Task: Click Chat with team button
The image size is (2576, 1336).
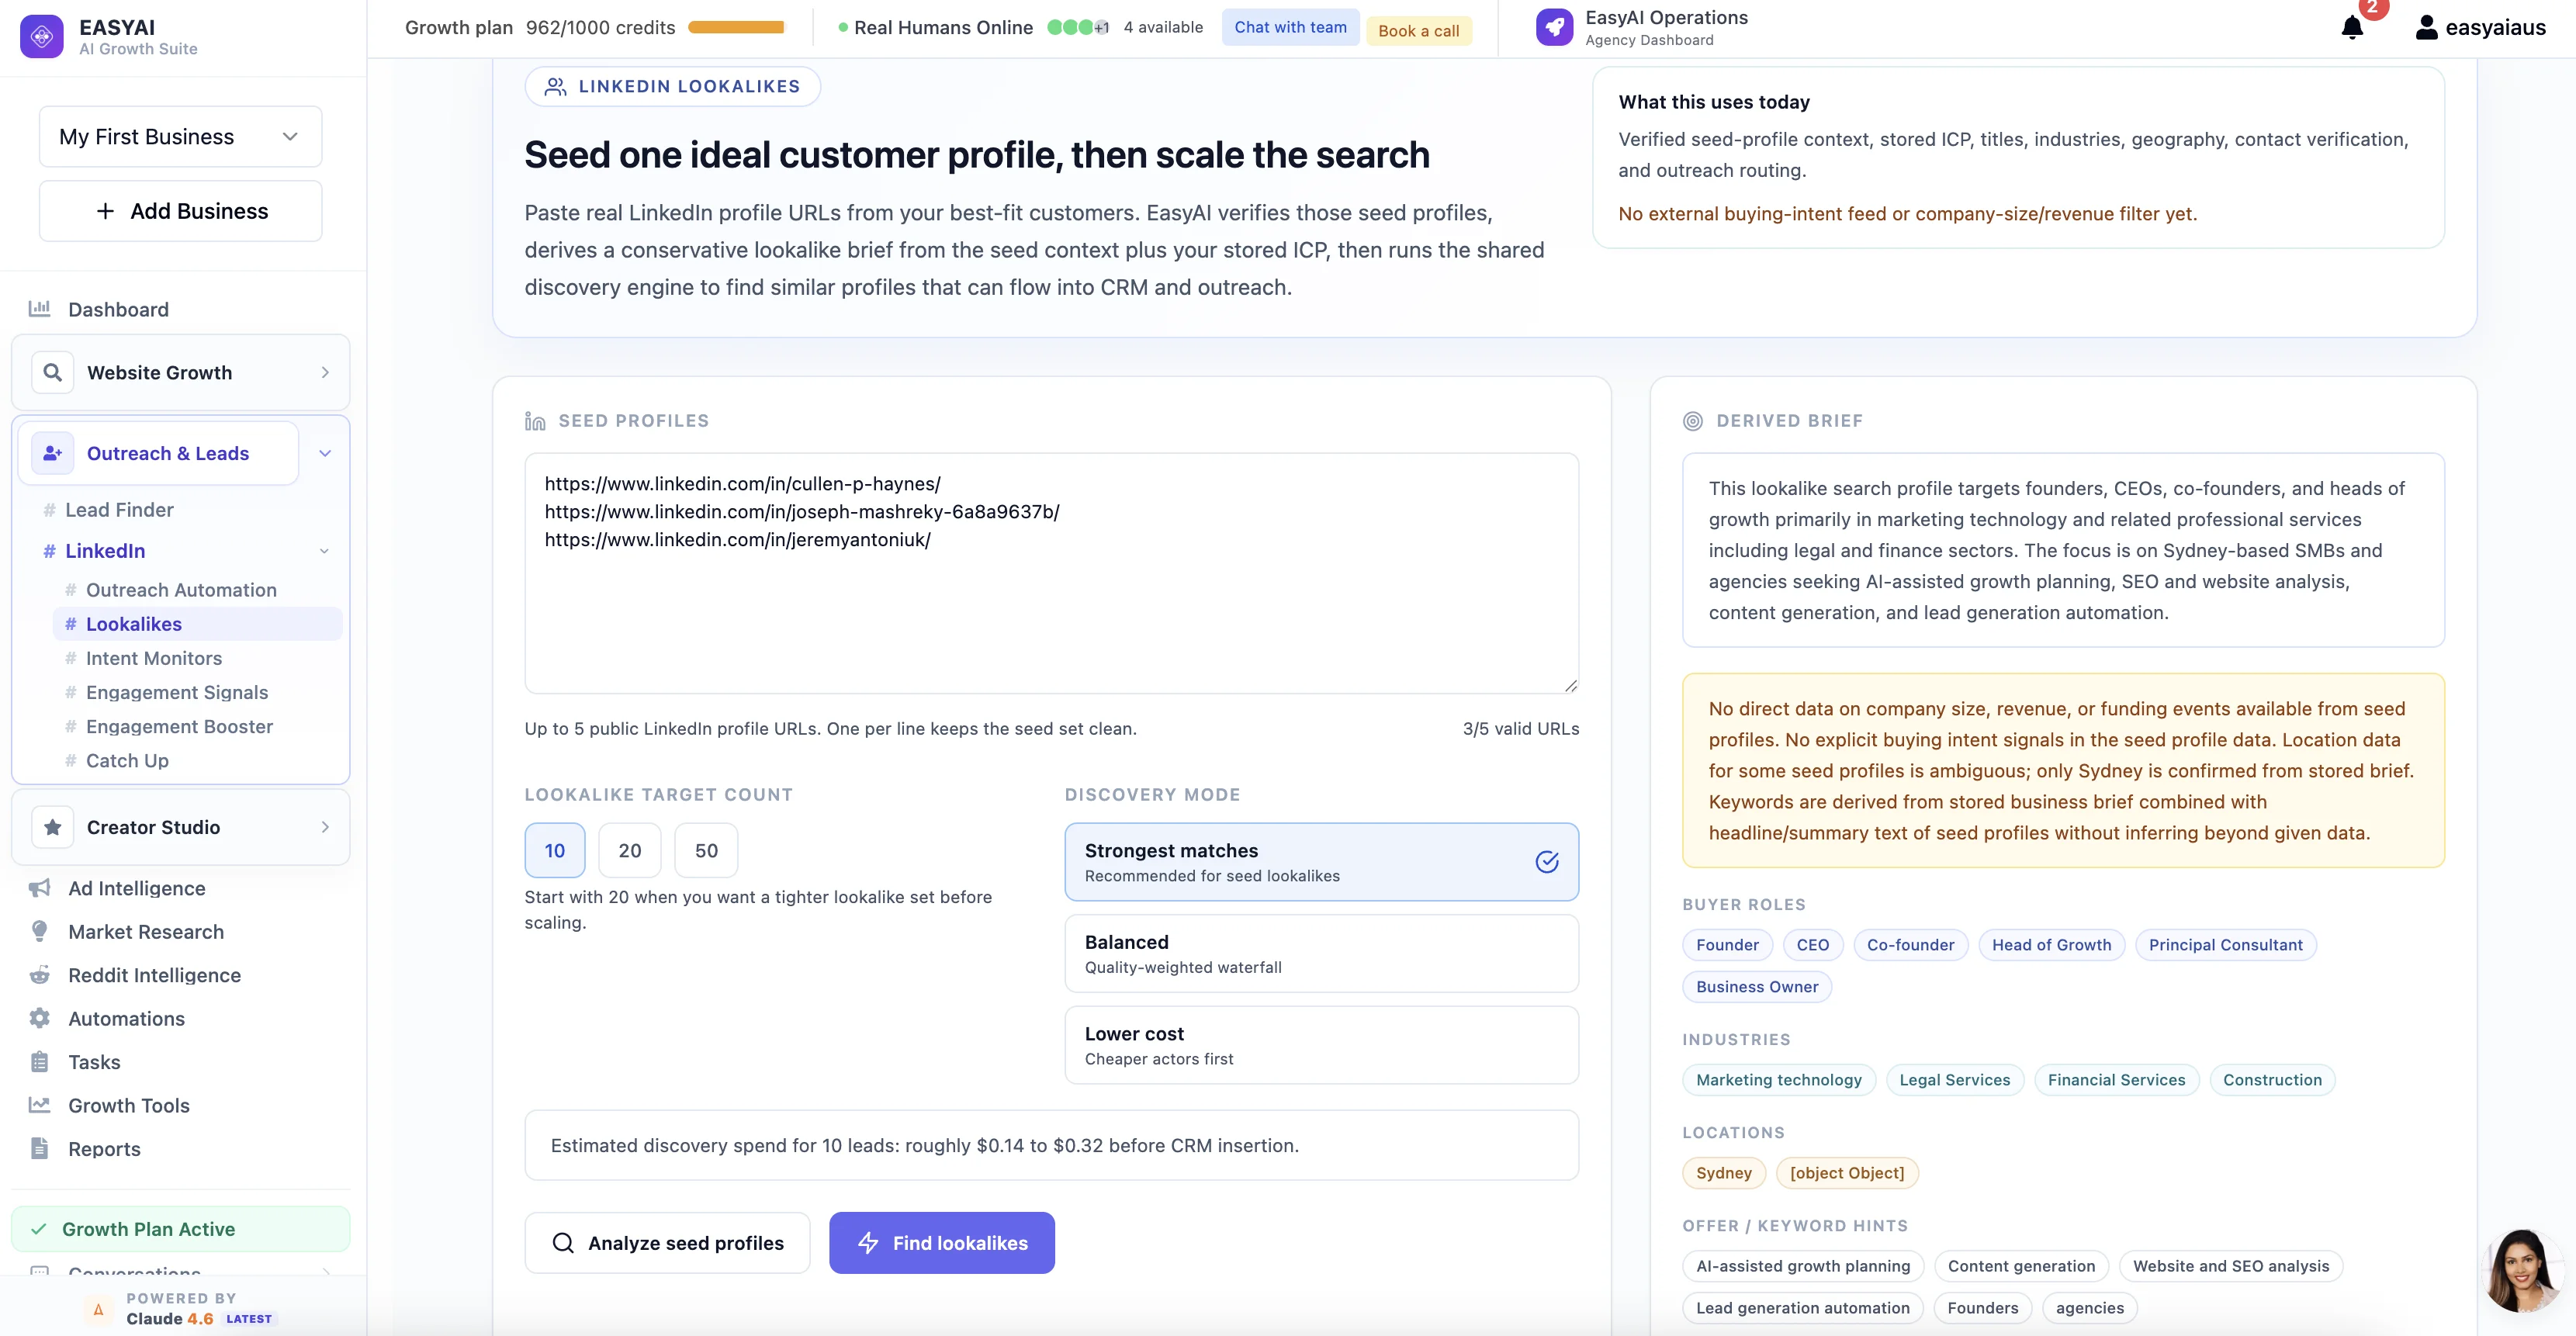Action: click(x=1290, y=27)
